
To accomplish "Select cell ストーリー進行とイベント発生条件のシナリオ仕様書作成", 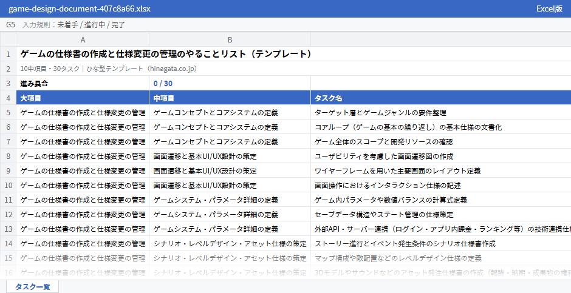I will click(x=440, y=244).
